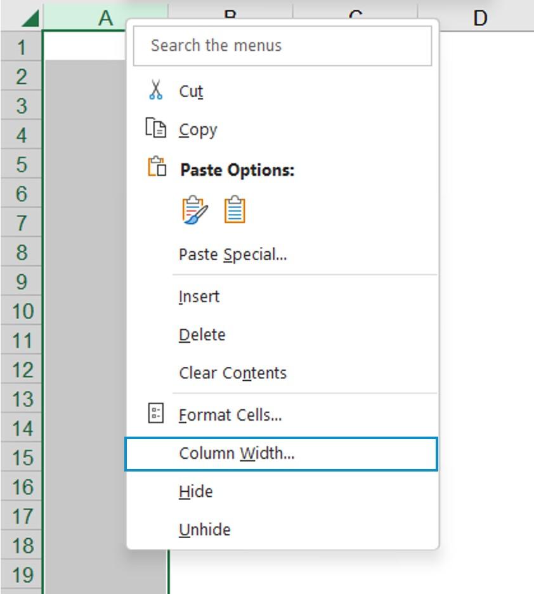Click cell A10 in the selected column
Image resolution: width=534 pixels, height=594 pixels.
(85, 310)
